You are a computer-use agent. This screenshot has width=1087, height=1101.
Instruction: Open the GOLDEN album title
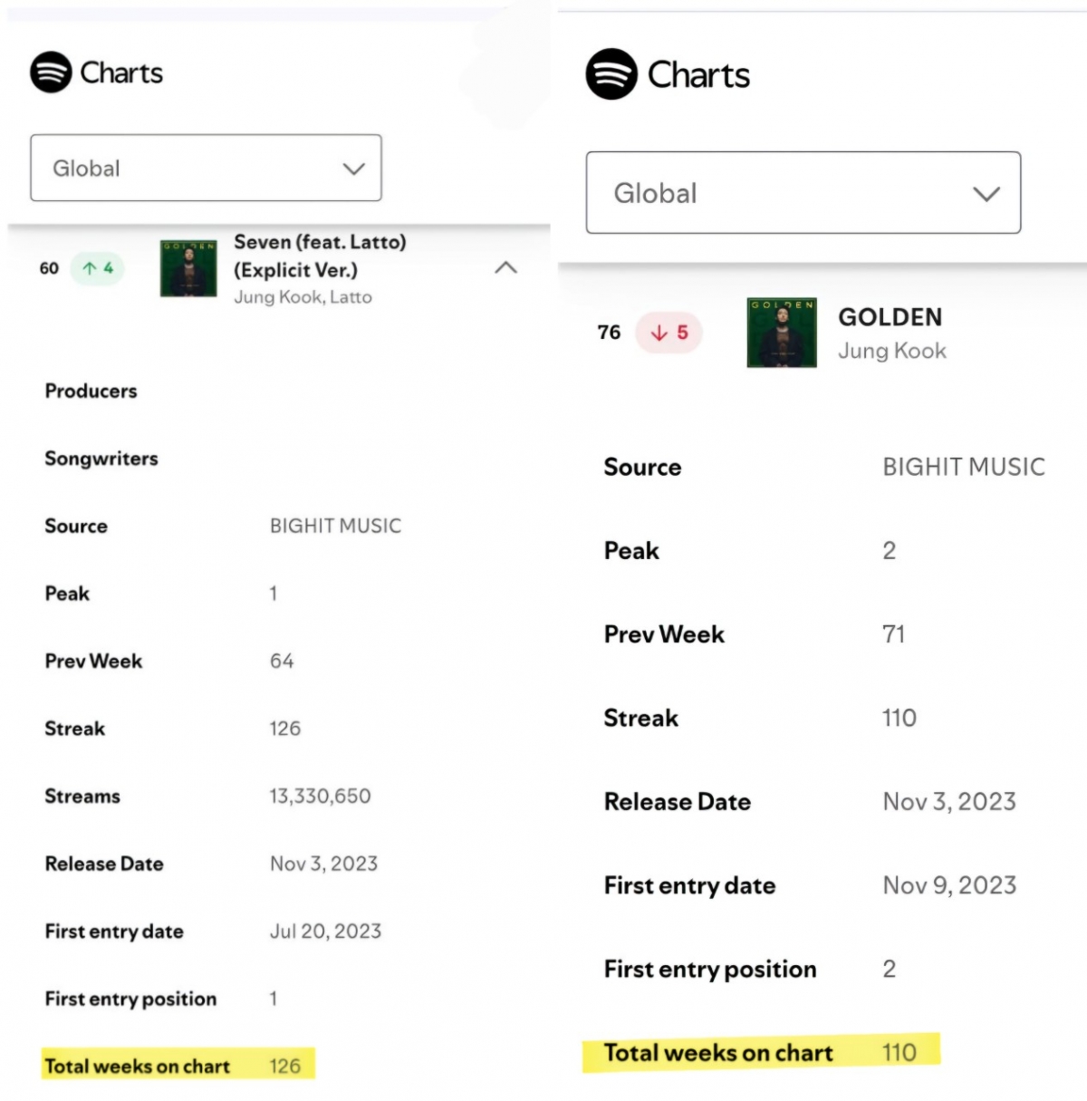[x=890, y=317]
